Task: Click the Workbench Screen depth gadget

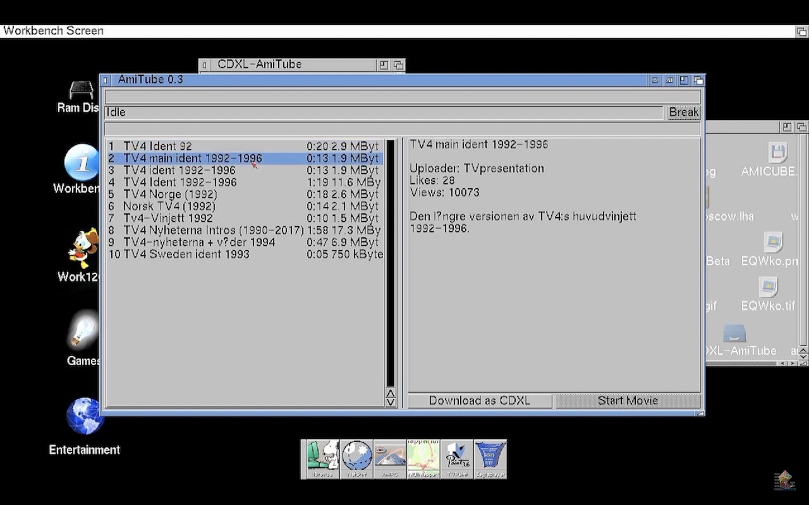Action: (801, 31)
